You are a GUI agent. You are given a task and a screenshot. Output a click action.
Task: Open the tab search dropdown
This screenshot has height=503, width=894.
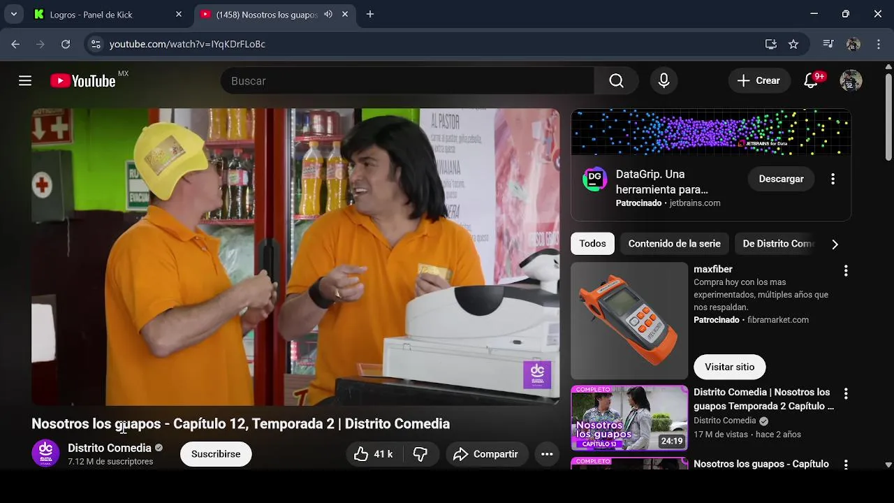pos(13,14)
